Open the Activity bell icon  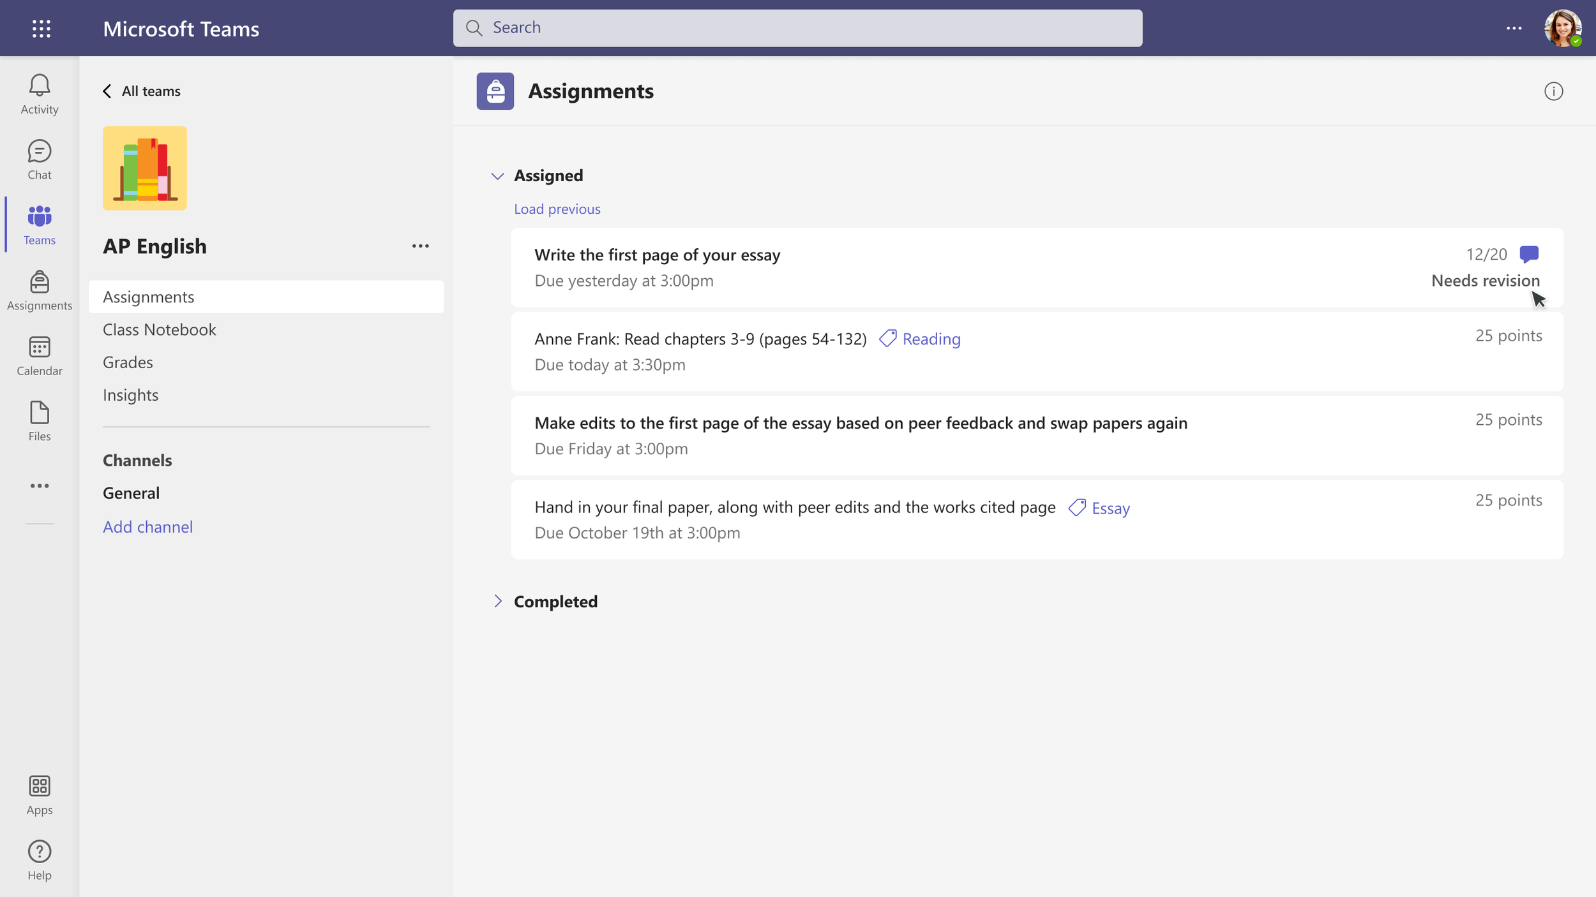[39, 94]
